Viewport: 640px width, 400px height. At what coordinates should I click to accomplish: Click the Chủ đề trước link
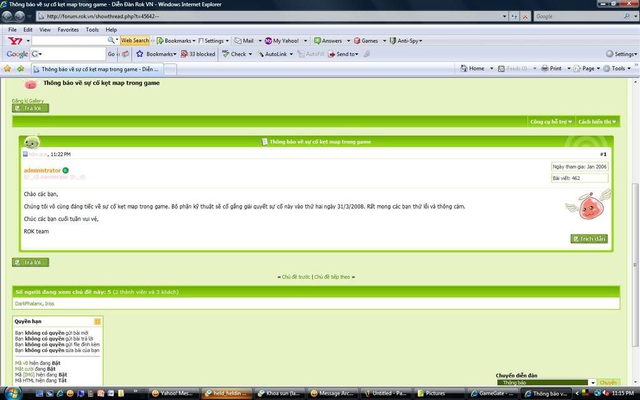(296, 277)
